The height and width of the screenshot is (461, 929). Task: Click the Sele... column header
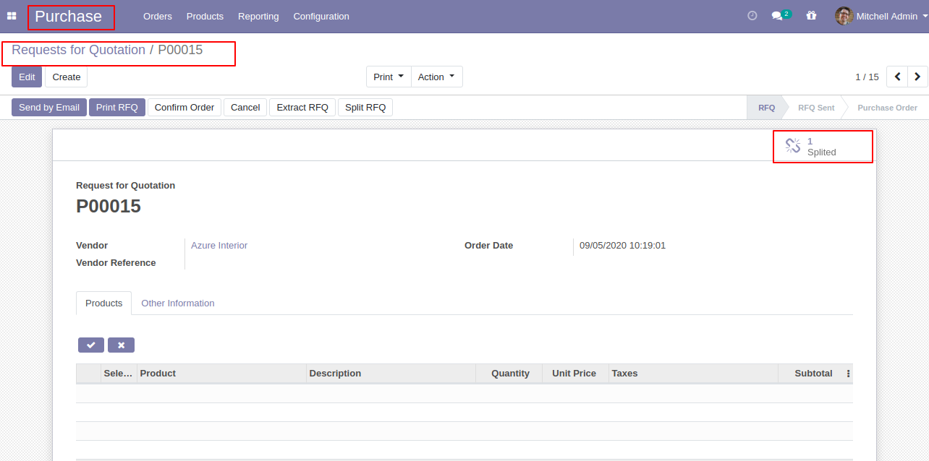coord(119,374)
